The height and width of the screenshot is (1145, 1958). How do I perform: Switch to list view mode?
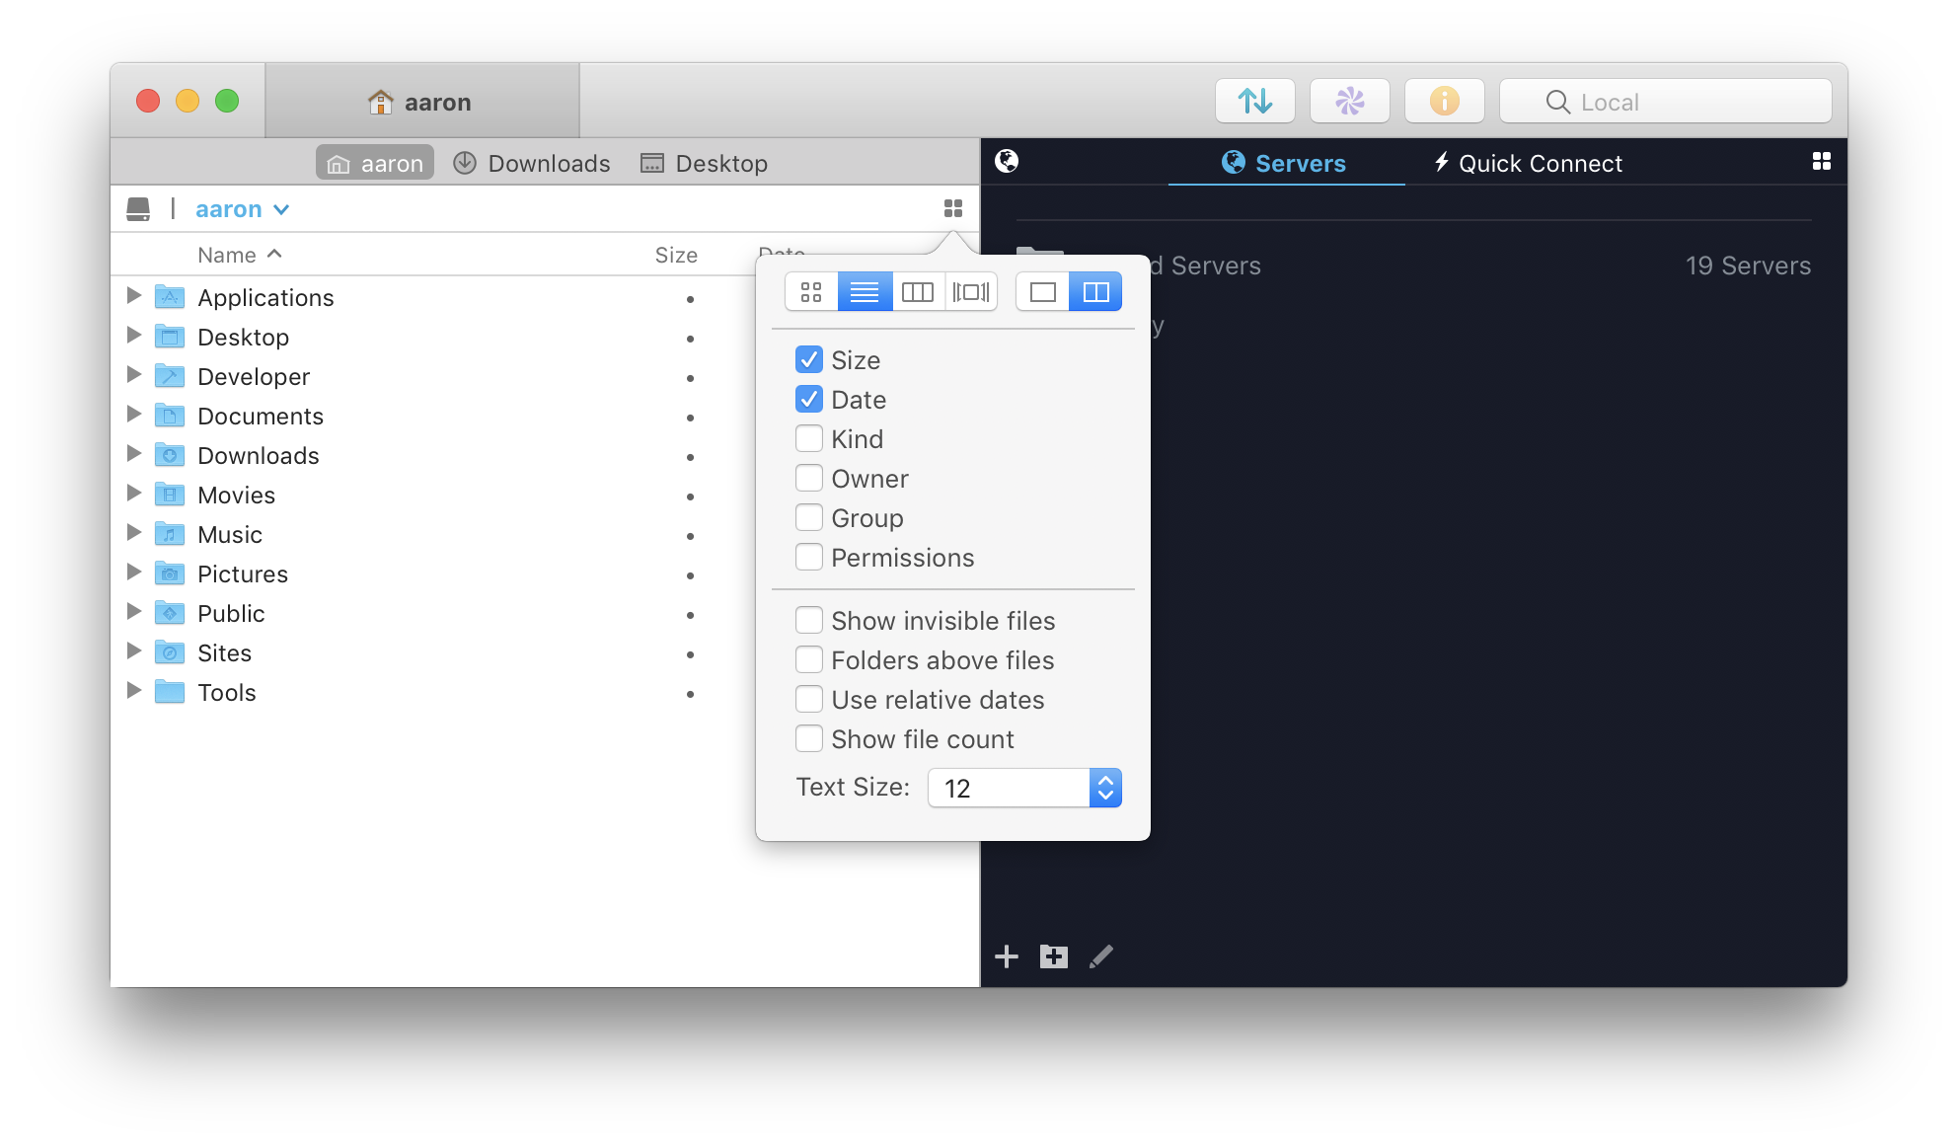[x=862, y=290]
